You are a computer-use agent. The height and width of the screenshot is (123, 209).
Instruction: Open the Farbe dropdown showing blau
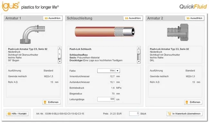[108, 71]
